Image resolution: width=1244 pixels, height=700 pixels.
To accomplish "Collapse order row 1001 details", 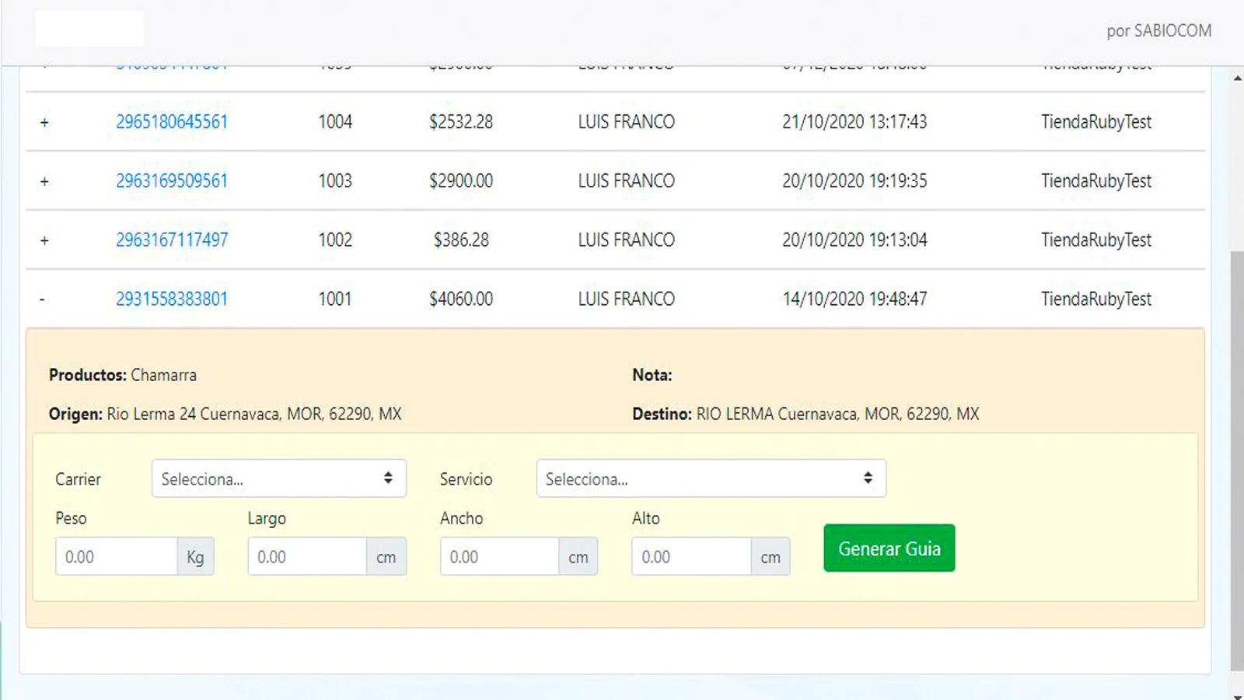I will coord(42,299).
